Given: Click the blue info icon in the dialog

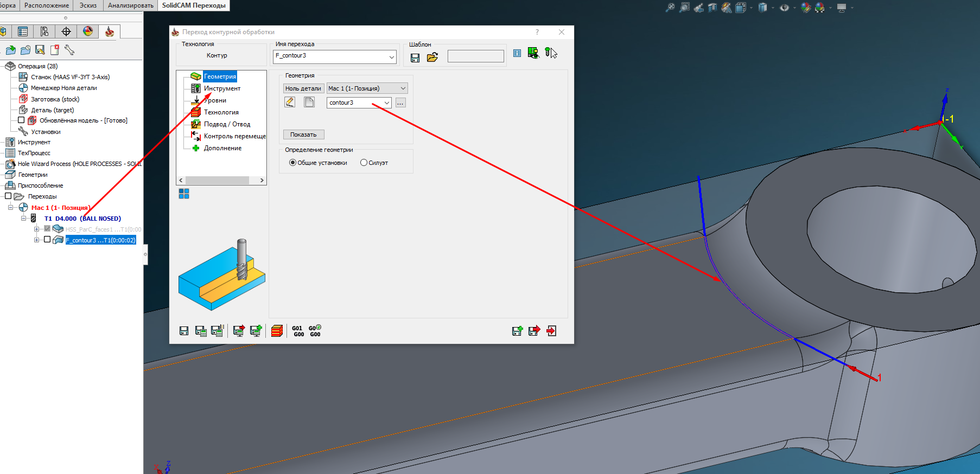Looking at the screenshot, I should pyautogui.click(x=517, y=53).
